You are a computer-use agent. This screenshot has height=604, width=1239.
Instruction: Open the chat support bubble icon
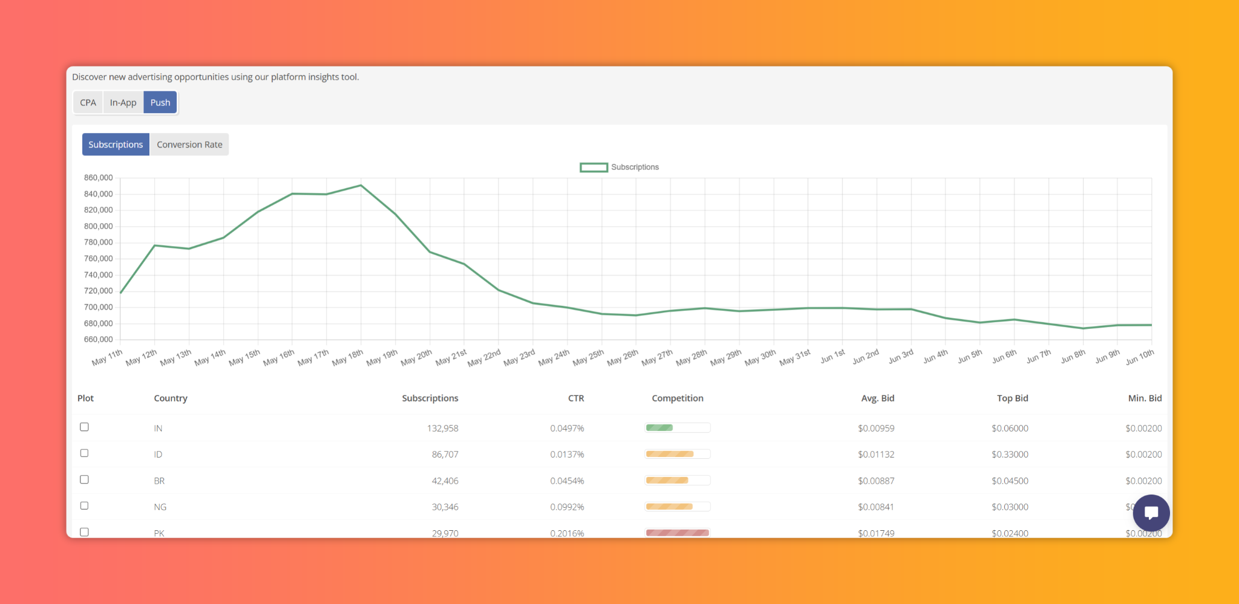point(1151,513)
